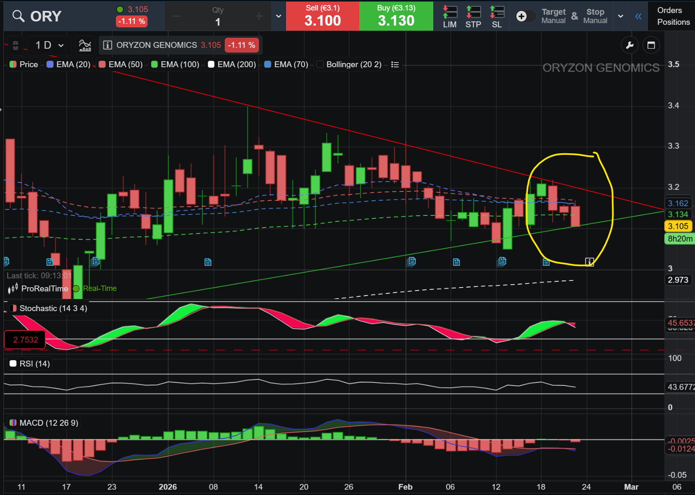Image resolution: width=695 pixels, height=495 pixels.
Task: Click the Real-Time status indicator
Action: coord(95,288)
